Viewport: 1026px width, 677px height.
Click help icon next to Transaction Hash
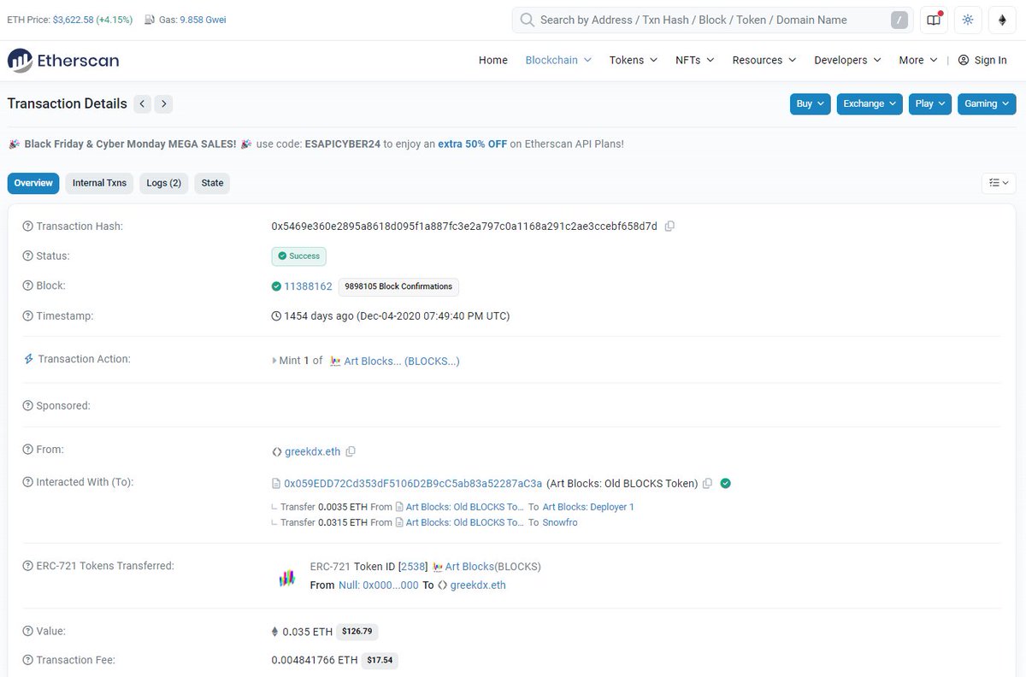[x=28, y=227]
